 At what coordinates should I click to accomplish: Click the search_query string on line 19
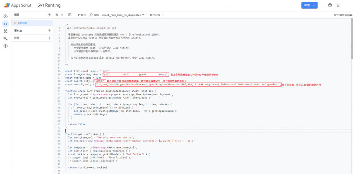[x=189, y=84]
